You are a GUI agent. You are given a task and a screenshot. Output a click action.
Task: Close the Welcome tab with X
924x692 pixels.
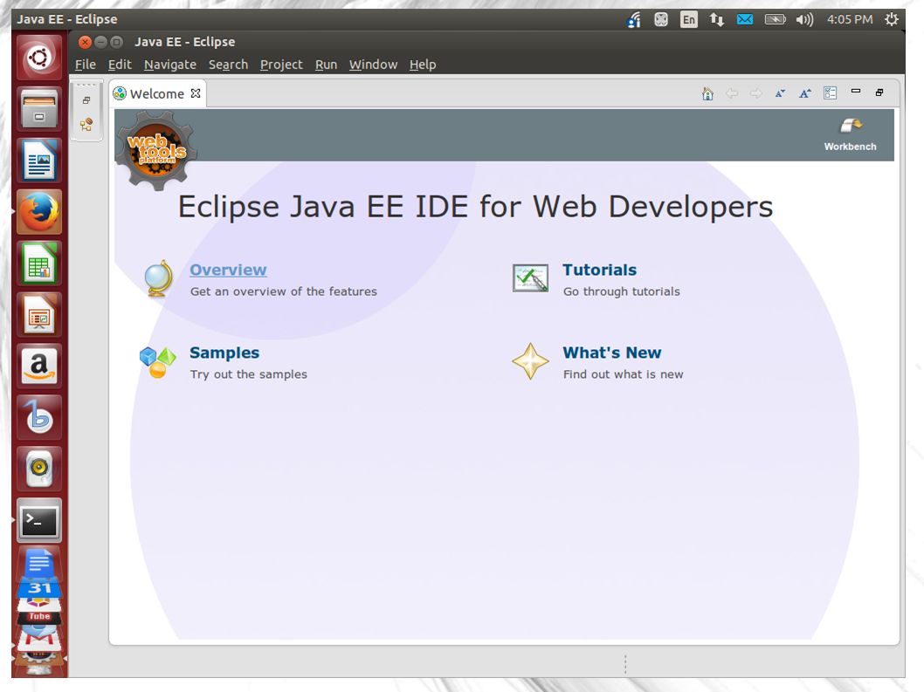coord(196,93)
